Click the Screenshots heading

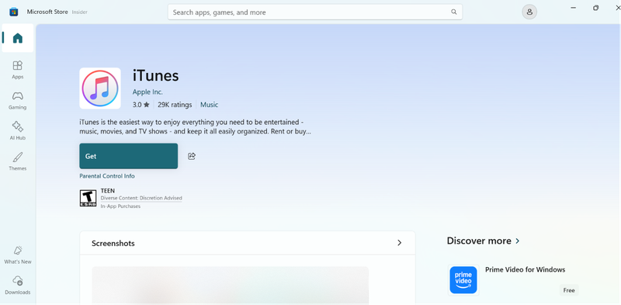coord(113,243)
